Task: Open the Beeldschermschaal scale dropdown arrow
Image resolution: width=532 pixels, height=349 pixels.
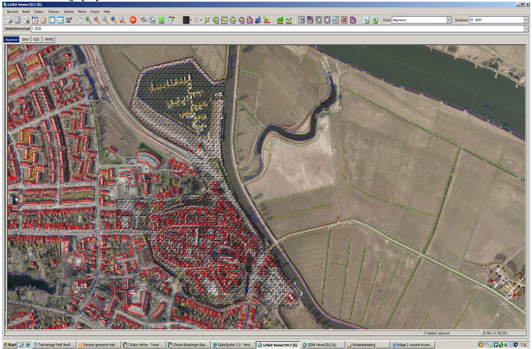Action: pyautogui.click(x=526, y=28)
